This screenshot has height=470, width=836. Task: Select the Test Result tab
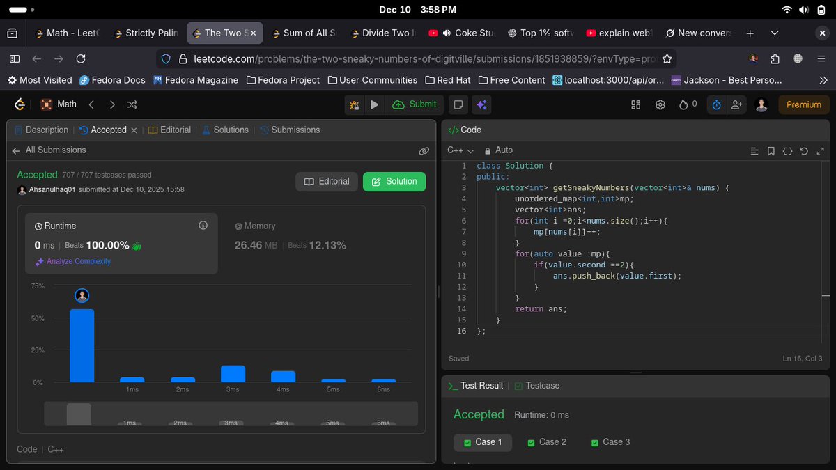(475, 386)
